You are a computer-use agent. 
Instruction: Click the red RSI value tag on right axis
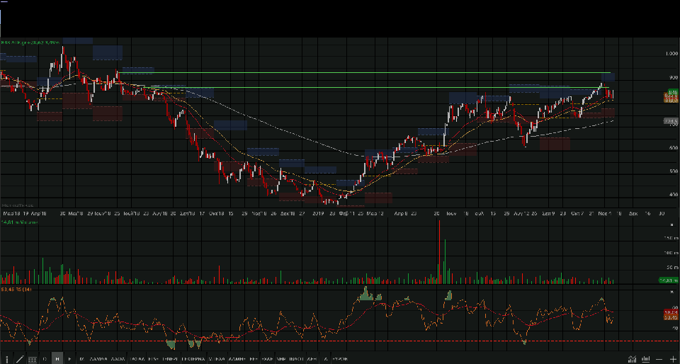671,312
